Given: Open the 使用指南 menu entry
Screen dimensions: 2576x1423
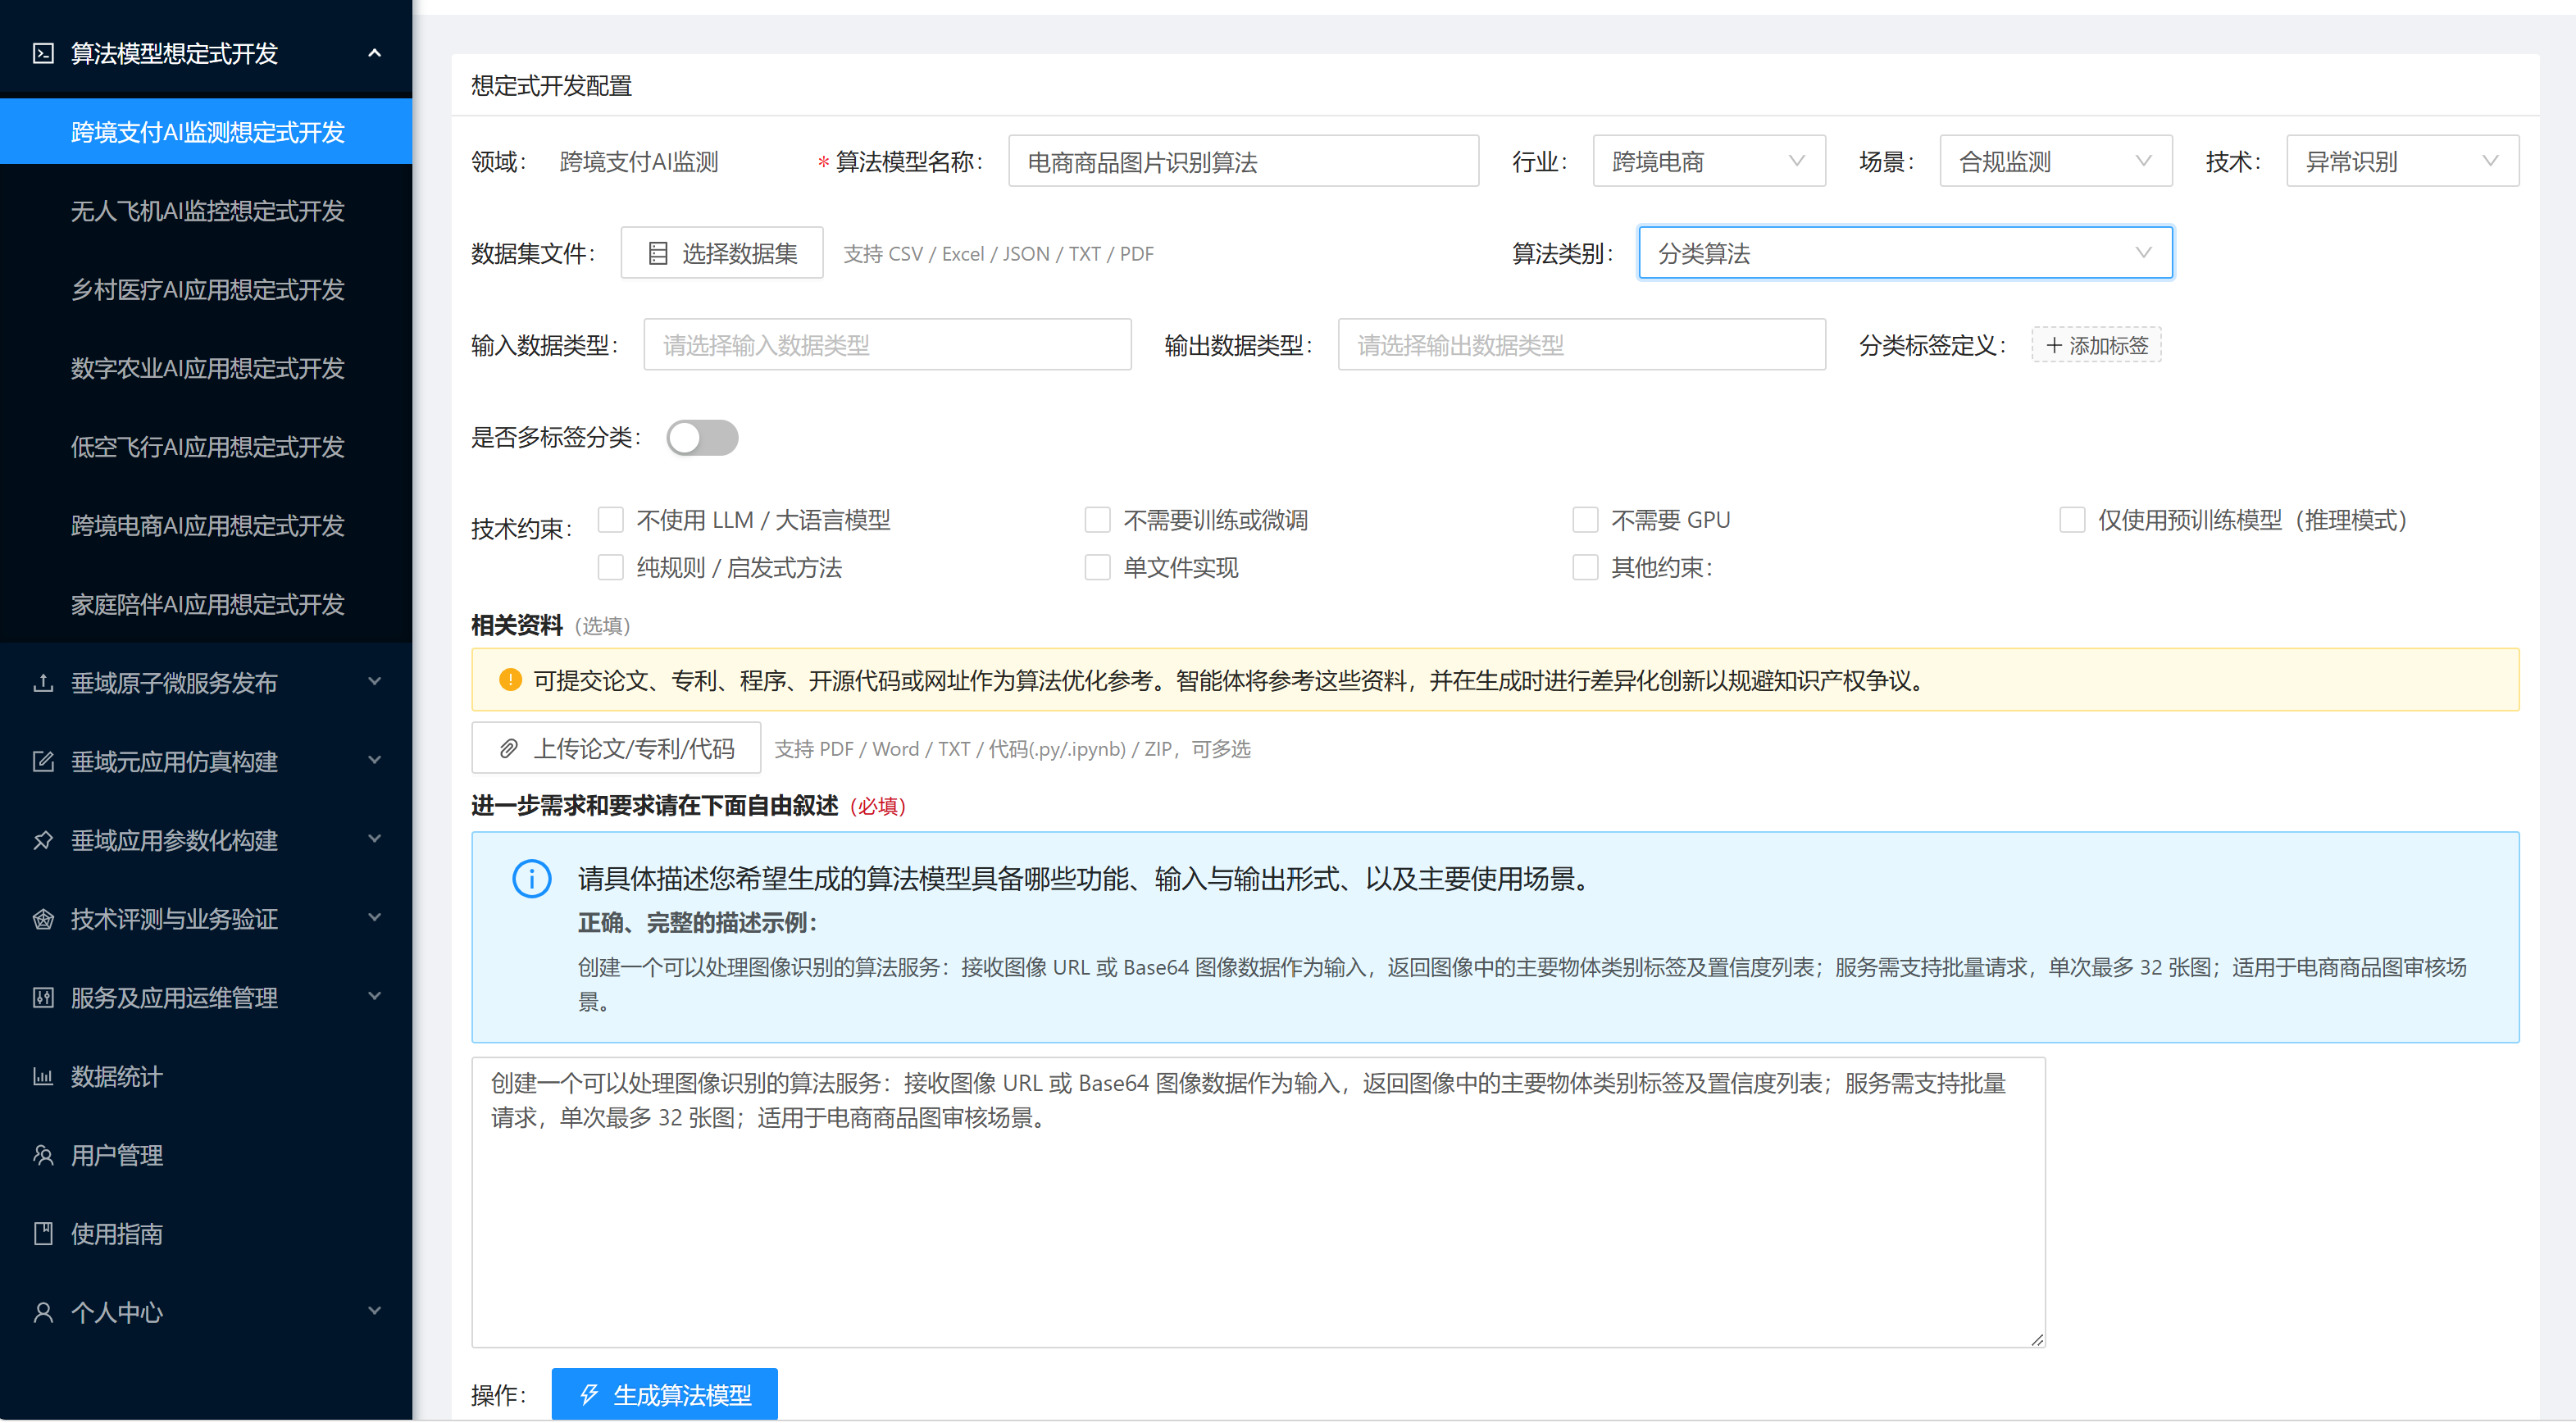Looking at the screenshot, I should (x=206, y=1234).
